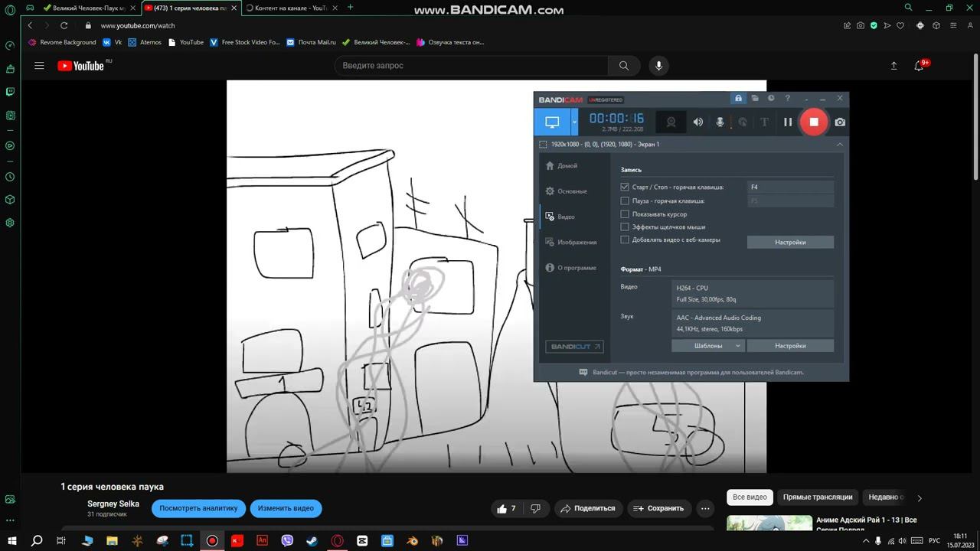Open YouTube guide hamburger menu
The height and width of the screenshot is (551, 980).
click(x=39, y=66)
